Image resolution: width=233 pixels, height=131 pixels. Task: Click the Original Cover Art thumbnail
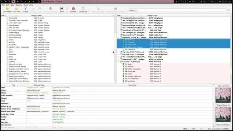coord(223,114)
